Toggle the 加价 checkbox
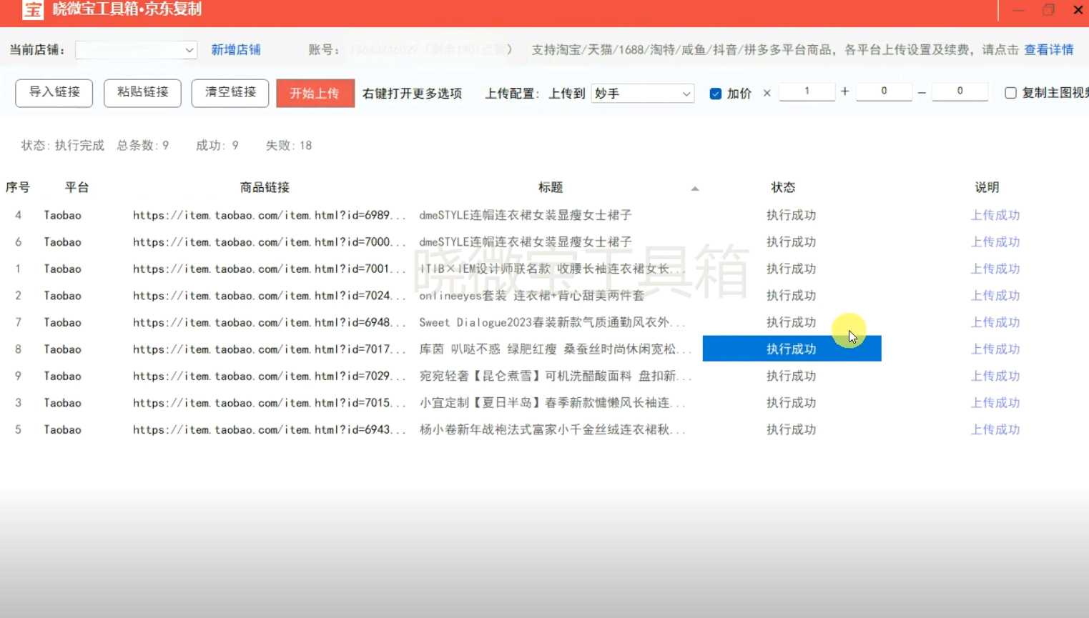1089x618 pixels. click(x=715, y=94)
